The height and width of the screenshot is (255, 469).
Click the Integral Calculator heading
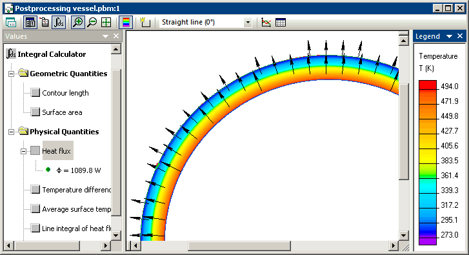click(x=52, y=54)
